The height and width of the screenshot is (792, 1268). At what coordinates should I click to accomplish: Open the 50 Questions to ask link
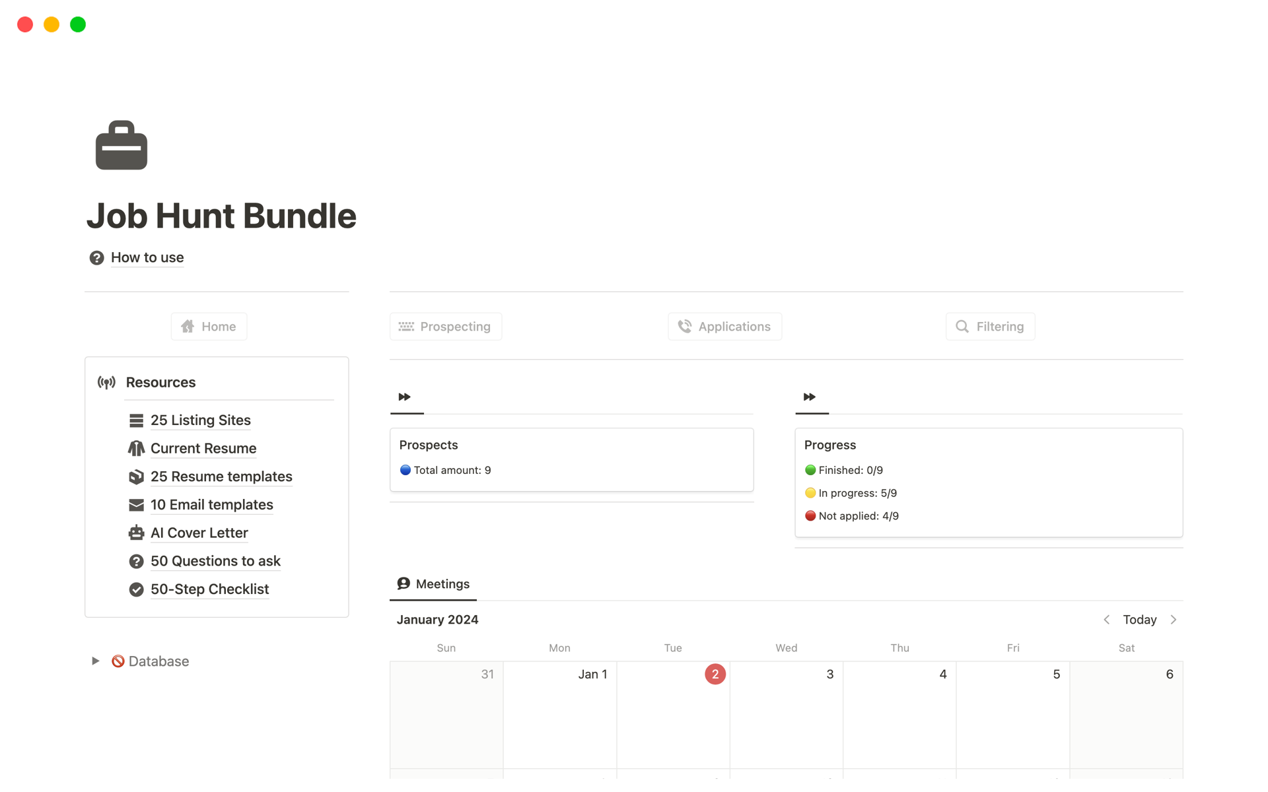(x=215, y=561)
